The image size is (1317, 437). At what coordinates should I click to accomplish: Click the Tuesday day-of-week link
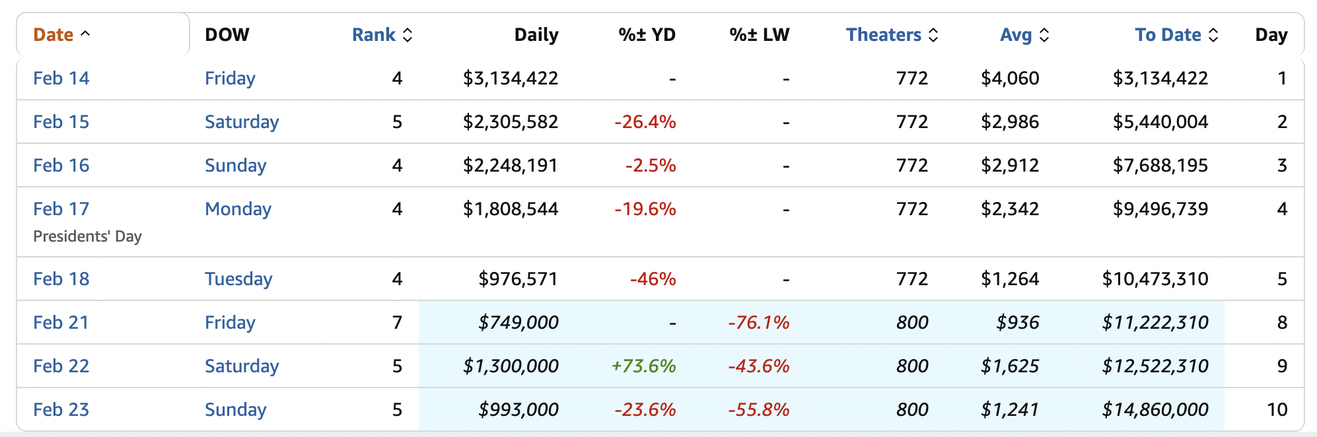(x=238, y=279)
